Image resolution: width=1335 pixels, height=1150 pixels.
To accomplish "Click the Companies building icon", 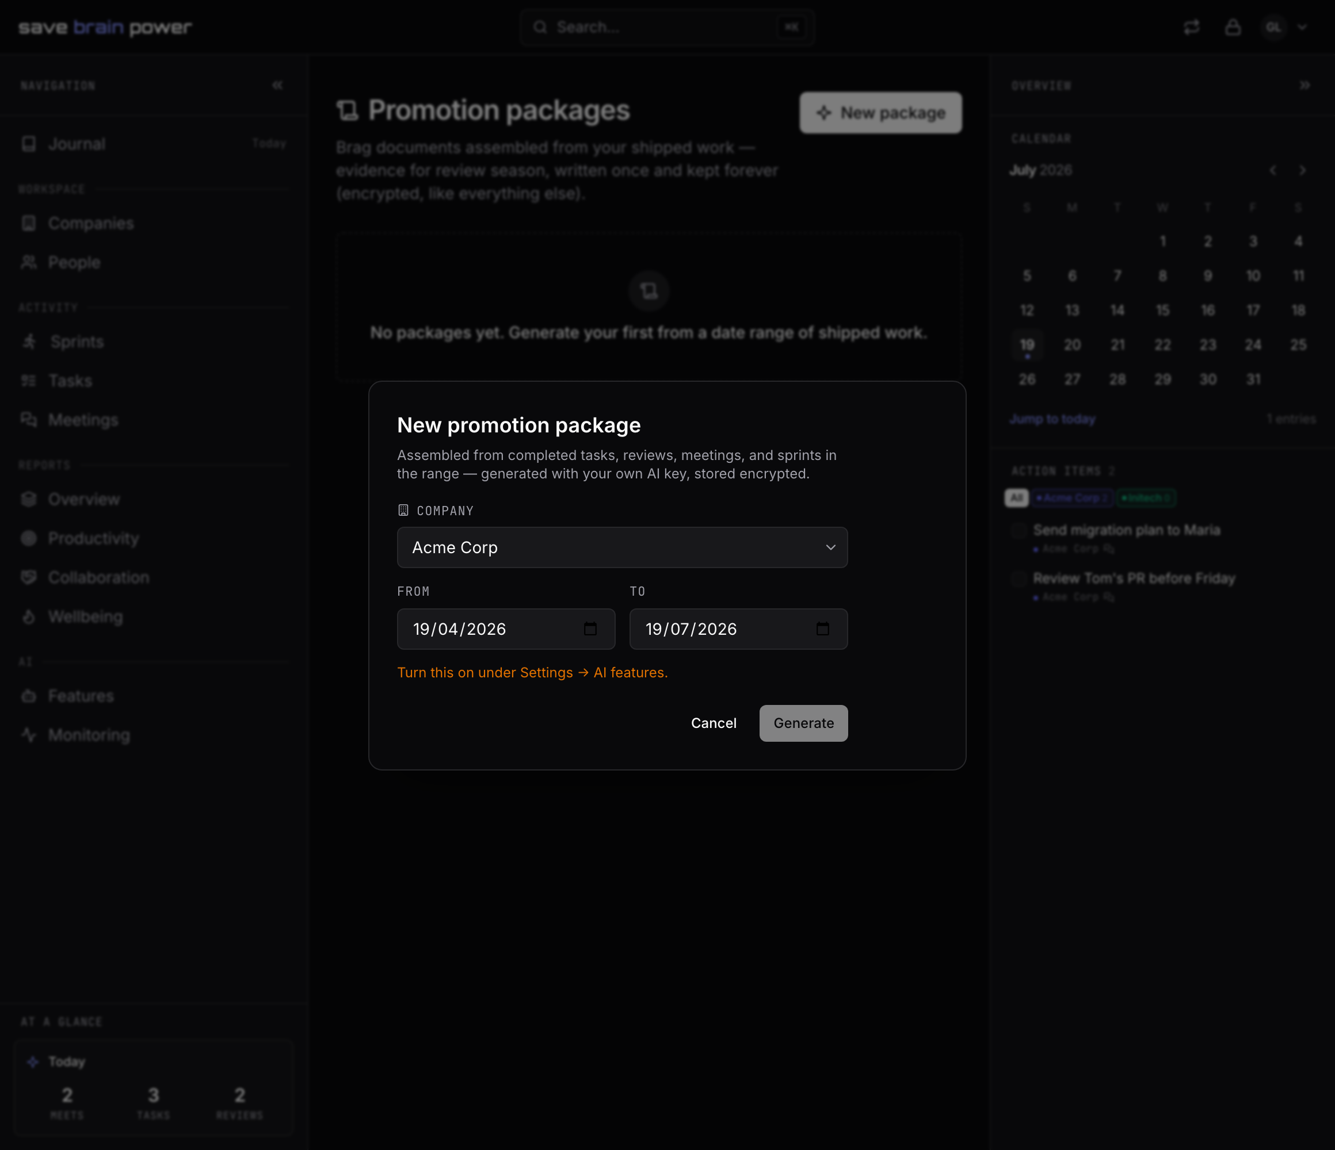I will point(28,224).
